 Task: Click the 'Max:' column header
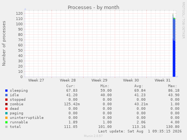coord(173,86)
